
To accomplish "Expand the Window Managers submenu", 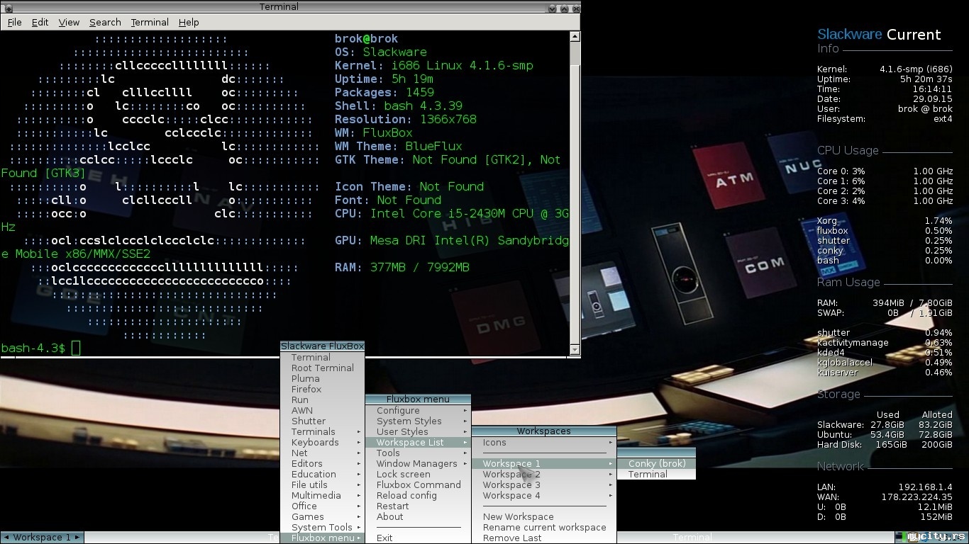I will 418,464.
